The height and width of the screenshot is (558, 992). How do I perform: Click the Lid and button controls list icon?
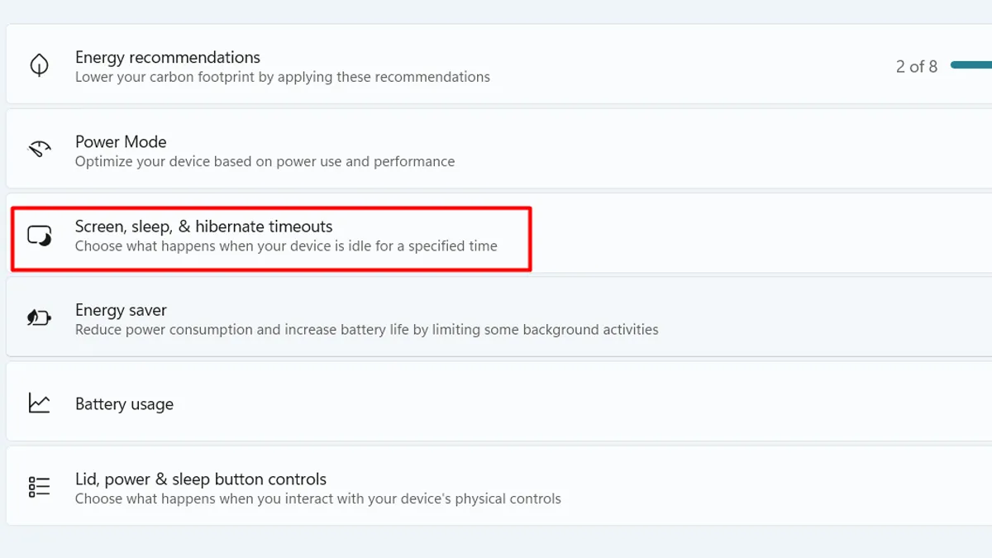[39, 487]
